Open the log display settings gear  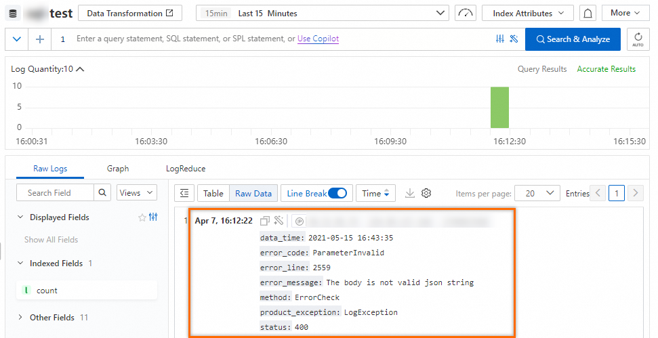point(426,193)
